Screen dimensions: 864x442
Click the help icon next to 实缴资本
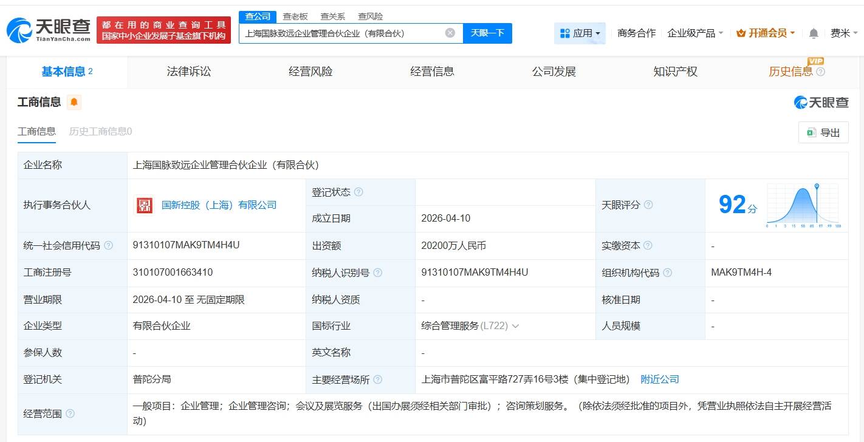click(x=648, y=245)
